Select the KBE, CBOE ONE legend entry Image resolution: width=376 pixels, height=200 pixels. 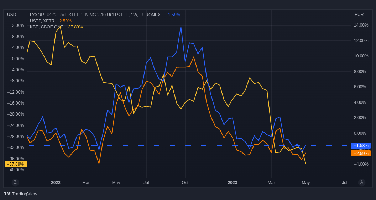[x=46, y=27]
